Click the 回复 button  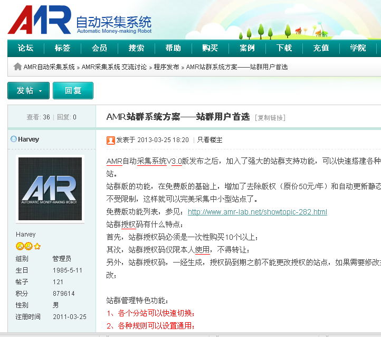point(73,90)
